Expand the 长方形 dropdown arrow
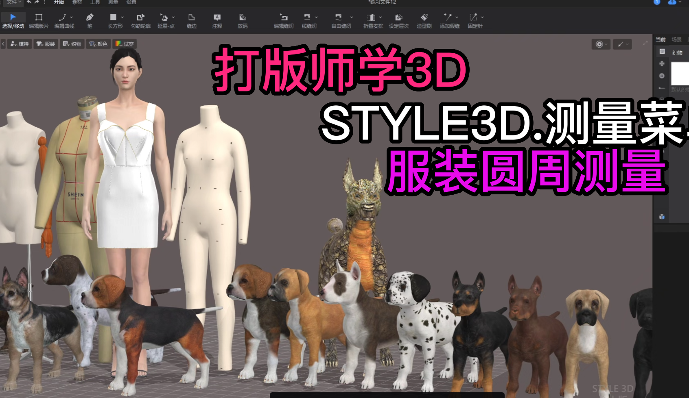Image resolution: width=689 pixels, height=398 pixels. tap(122, 17)
